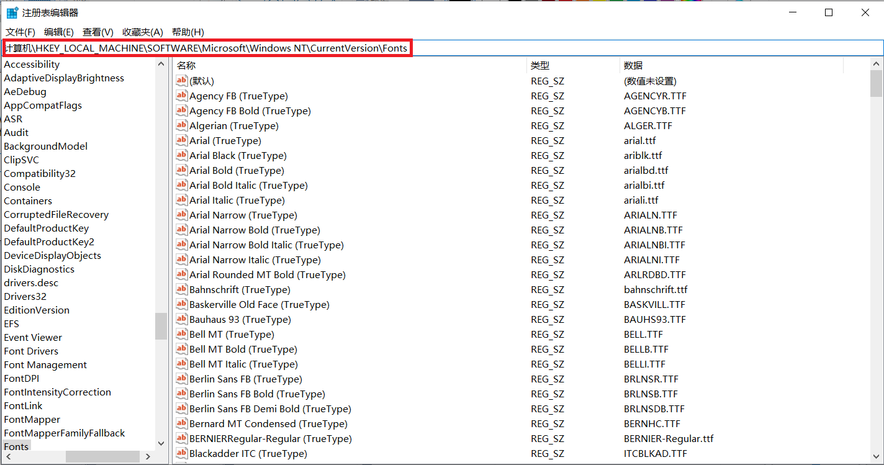This screenshot has height=465, width=884.
Task: Click the tree pane scroll right arrow
Action: [148, 456]
